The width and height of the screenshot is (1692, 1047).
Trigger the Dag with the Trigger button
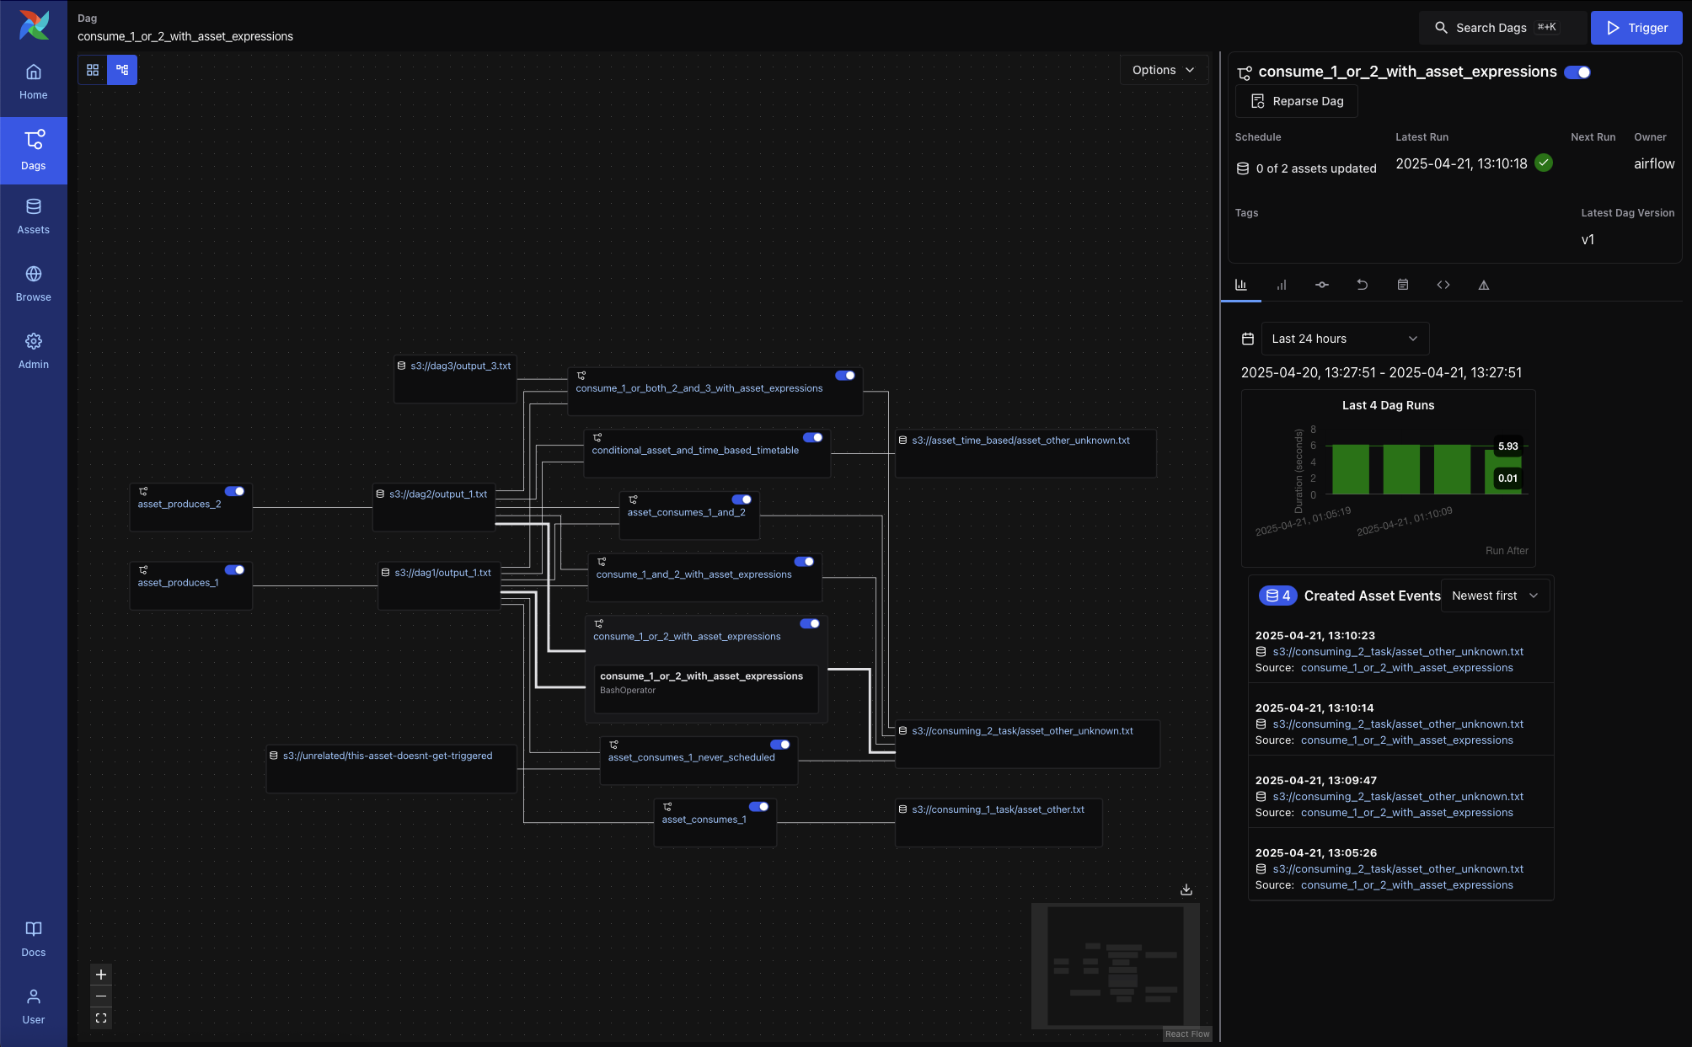tap(1636, 27)
